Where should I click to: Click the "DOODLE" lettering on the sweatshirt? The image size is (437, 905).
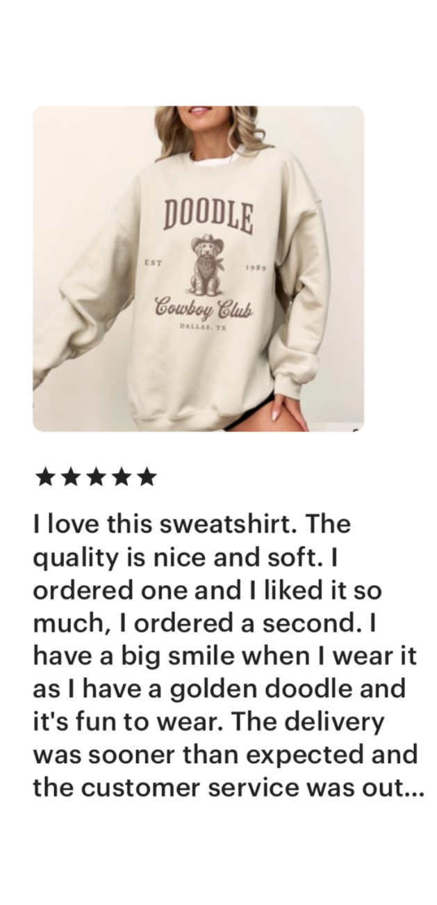coord(208,214)
